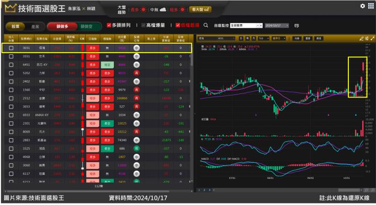Switch to the 股票 tab
Viewport: 376px width, 205px height.
[15, 27]
